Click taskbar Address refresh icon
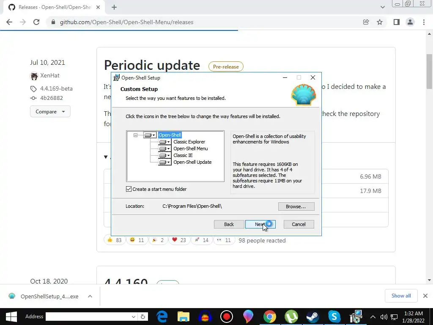The image size is (433, 325). click(143, 317)
